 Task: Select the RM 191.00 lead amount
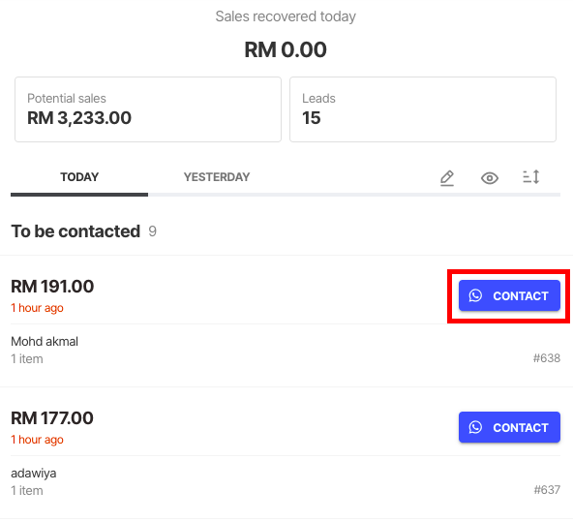[52, 287]
